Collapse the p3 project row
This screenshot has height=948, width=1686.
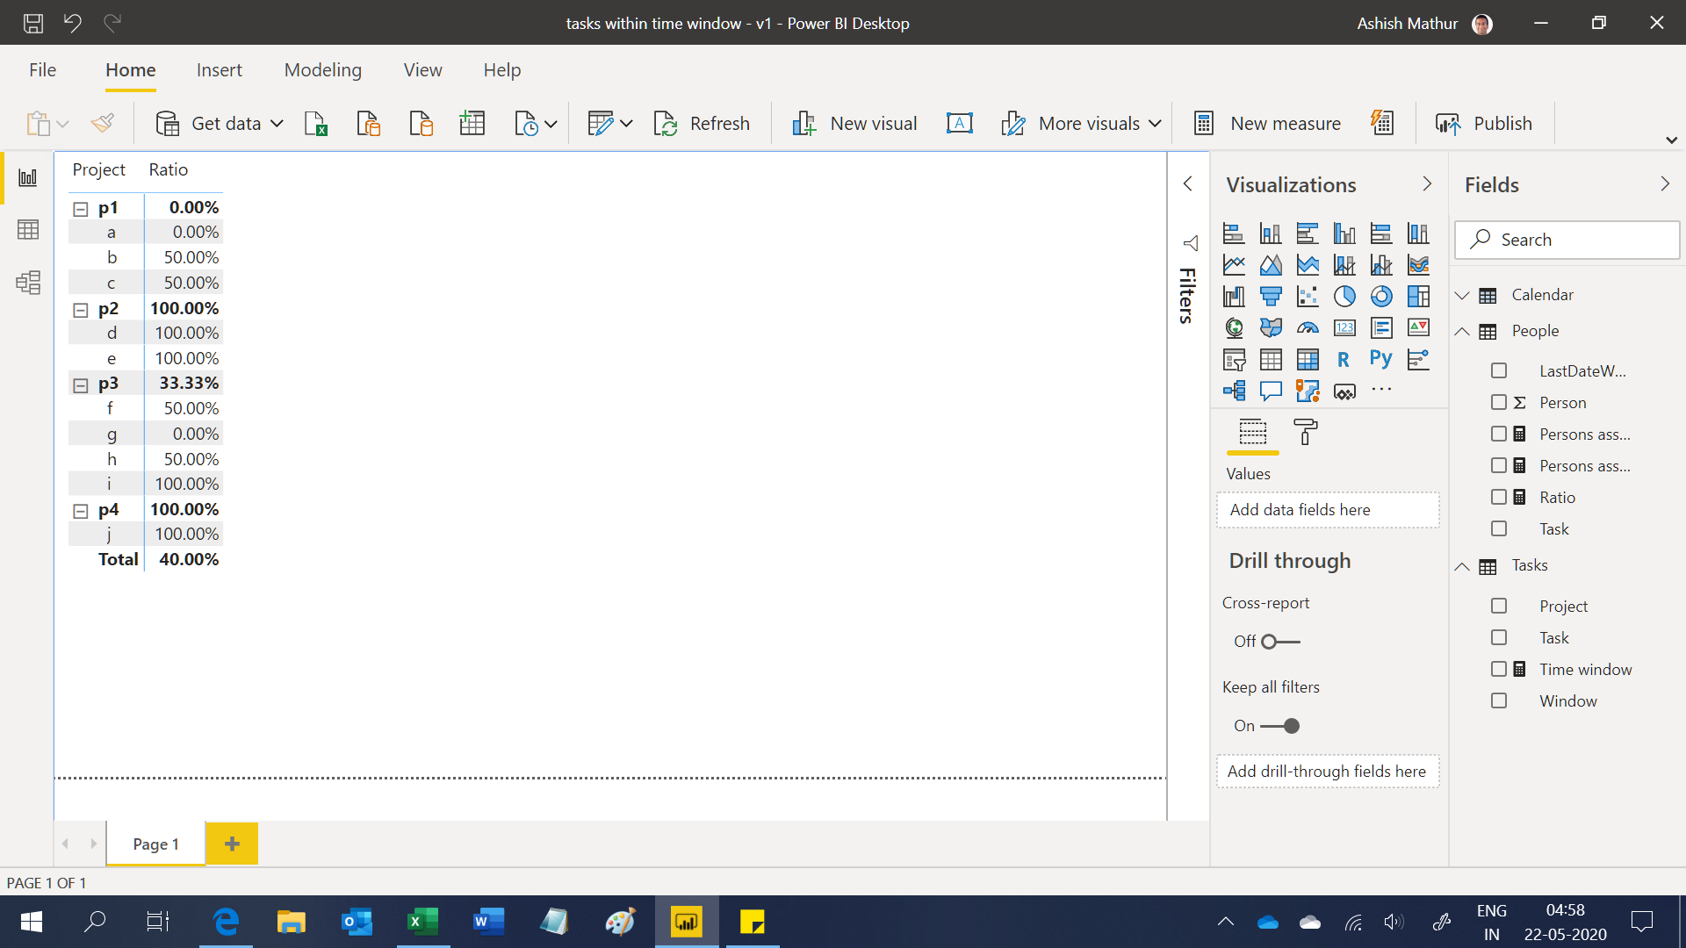point(81,385)
